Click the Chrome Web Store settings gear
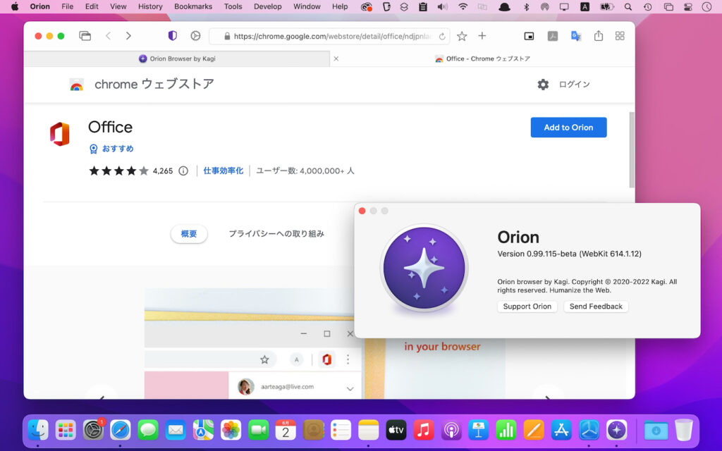 tap(543, 84)
